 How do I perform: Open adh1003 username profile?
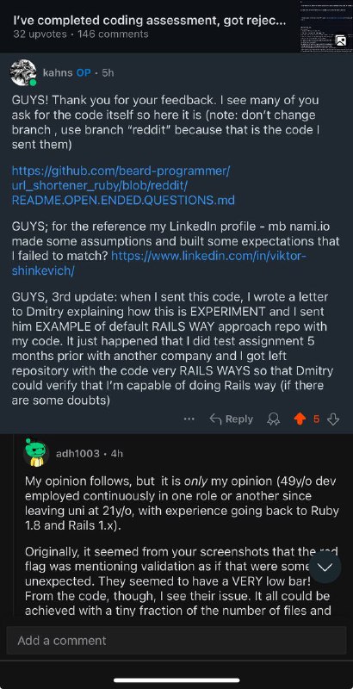click(77, 453)
